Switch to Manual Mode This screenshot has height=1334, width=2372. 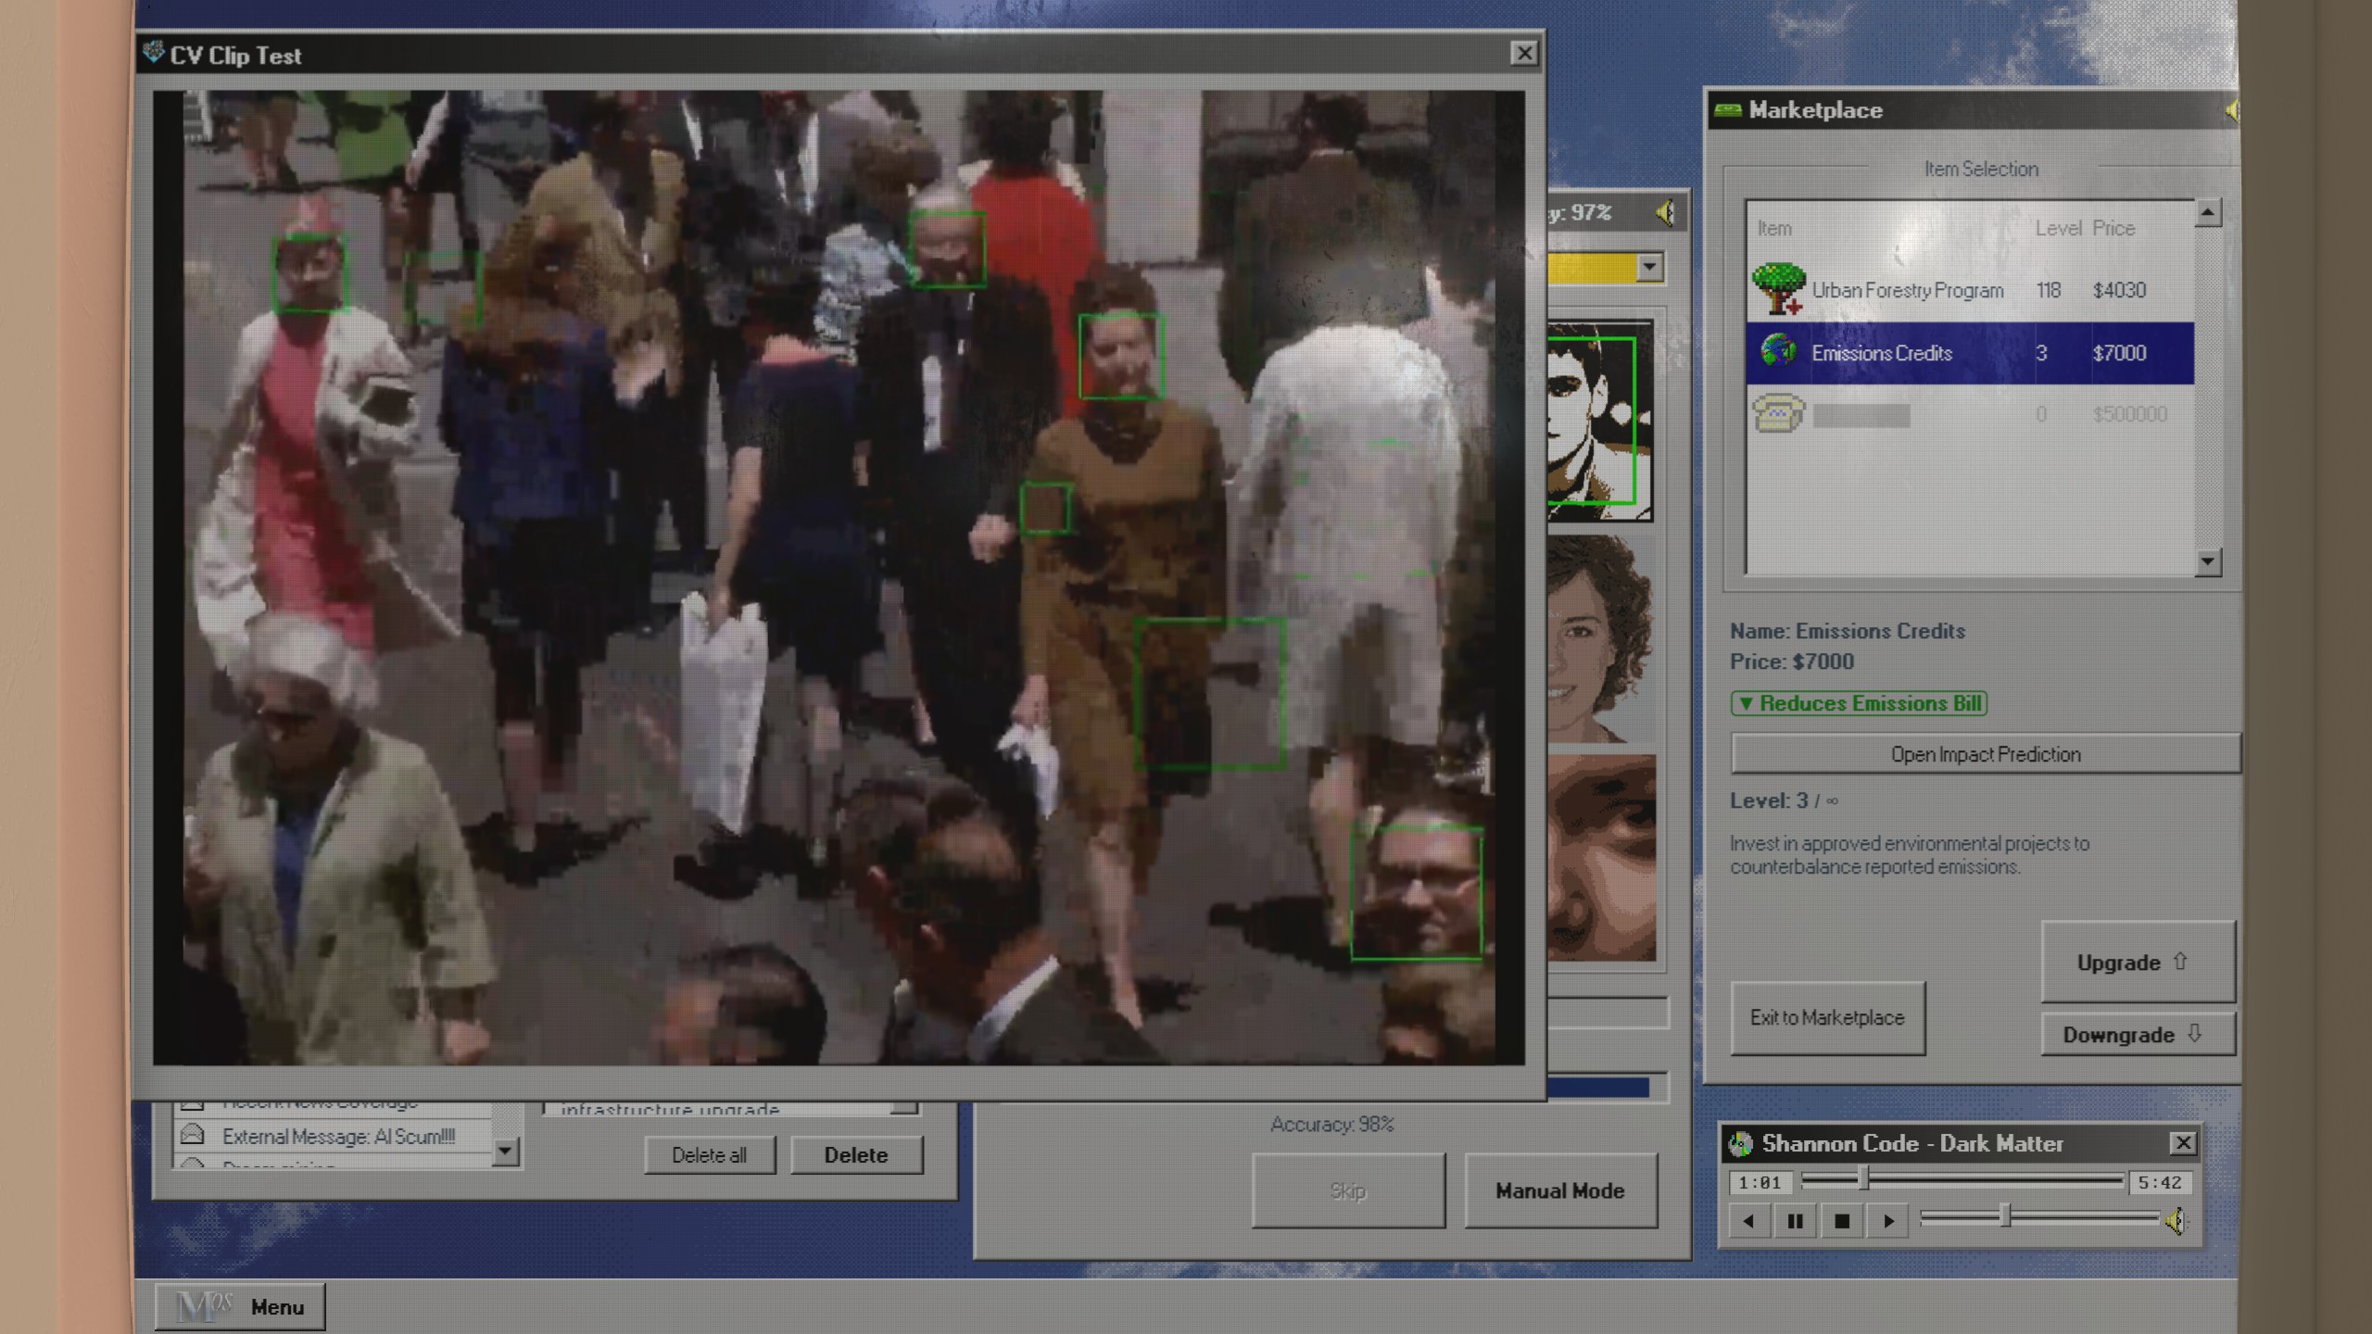coord(1559,1190)
